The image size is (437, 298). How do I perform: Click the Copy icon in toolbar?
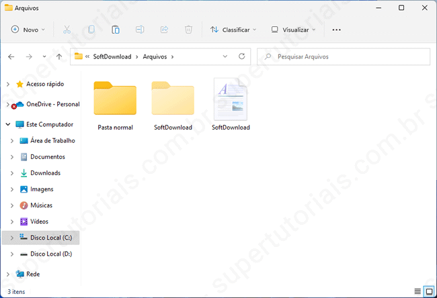pyautogui.click(x=91, y=30)
